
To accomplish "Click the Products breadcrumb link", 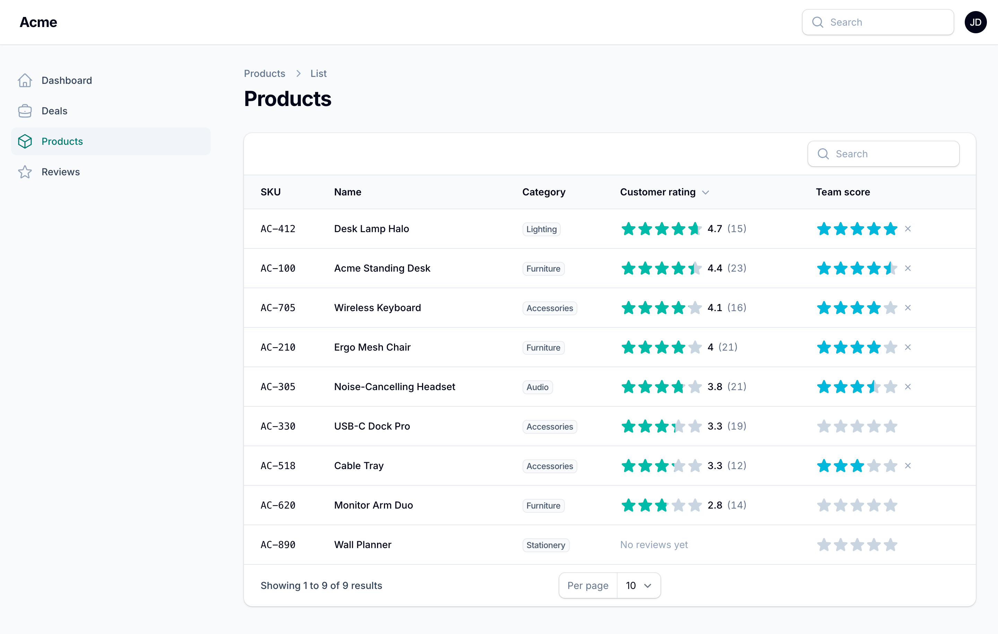I will coord(264,73).
